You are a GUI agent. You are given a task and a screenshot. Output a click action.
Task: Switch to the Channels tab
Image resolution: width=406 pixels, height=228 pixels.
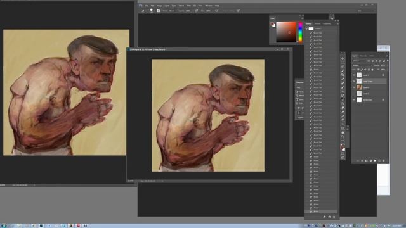pos(363,56)
